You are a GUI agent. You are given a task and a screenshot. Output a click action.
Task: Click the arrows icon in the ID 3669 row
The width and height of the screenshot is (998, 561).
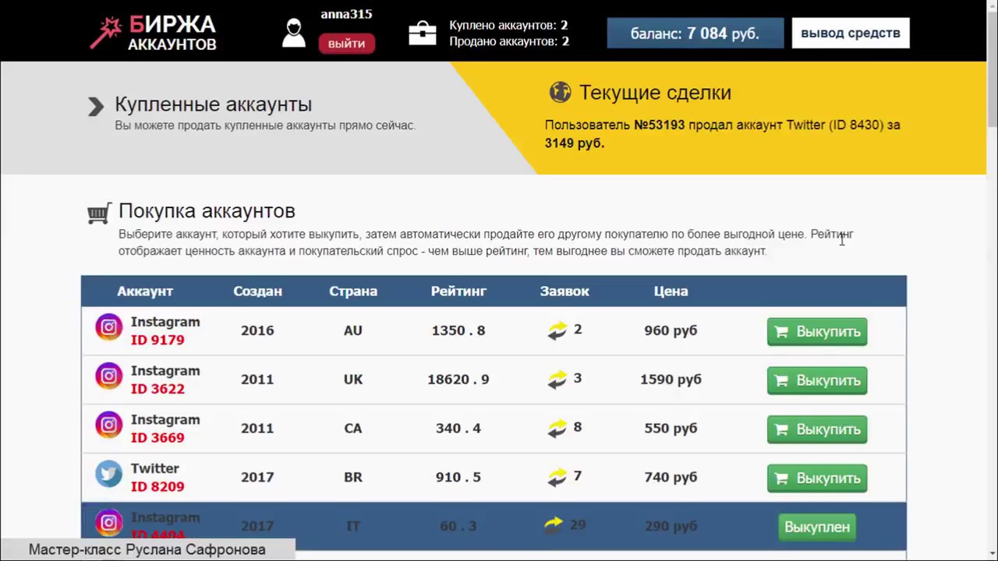[557, 429]
